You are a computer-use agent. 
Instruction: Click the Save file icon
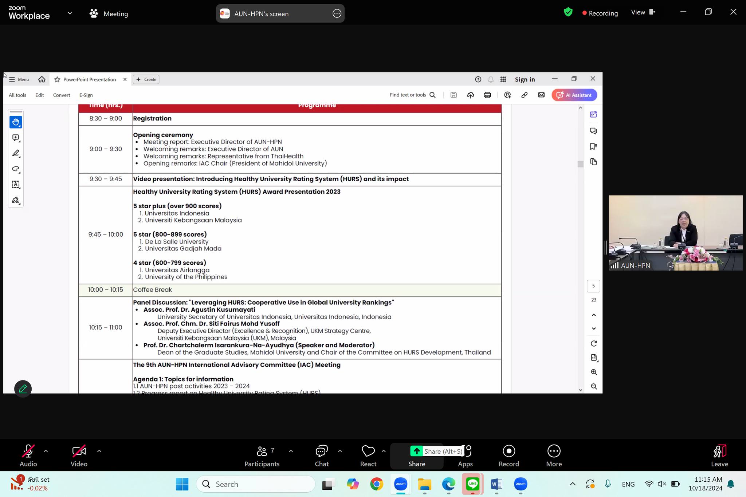tap(454, 95)
